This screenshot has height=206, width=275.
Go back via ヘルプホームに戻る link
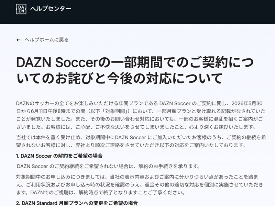coord(46,40)
